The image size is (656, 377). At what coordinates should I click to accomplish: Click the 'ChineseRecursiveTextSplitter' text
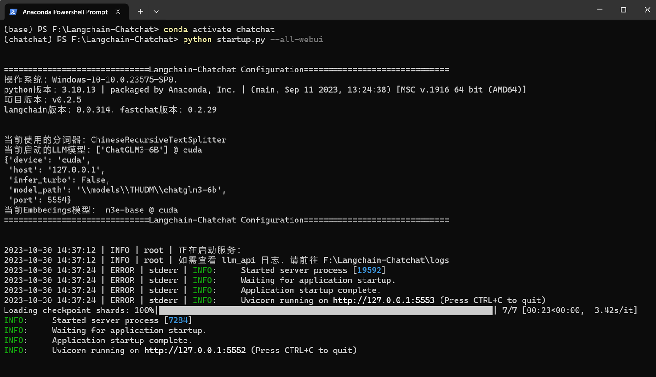coord(159,140)
